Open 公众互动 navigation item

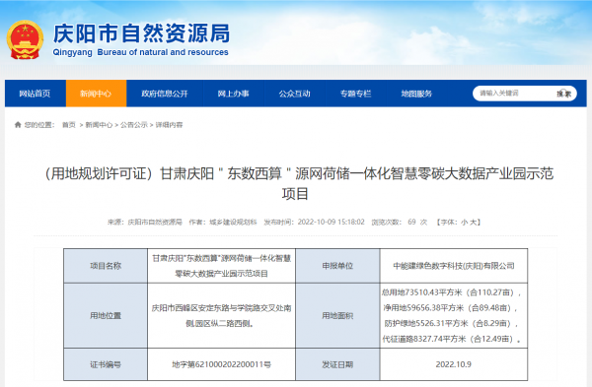coord(294,94)
